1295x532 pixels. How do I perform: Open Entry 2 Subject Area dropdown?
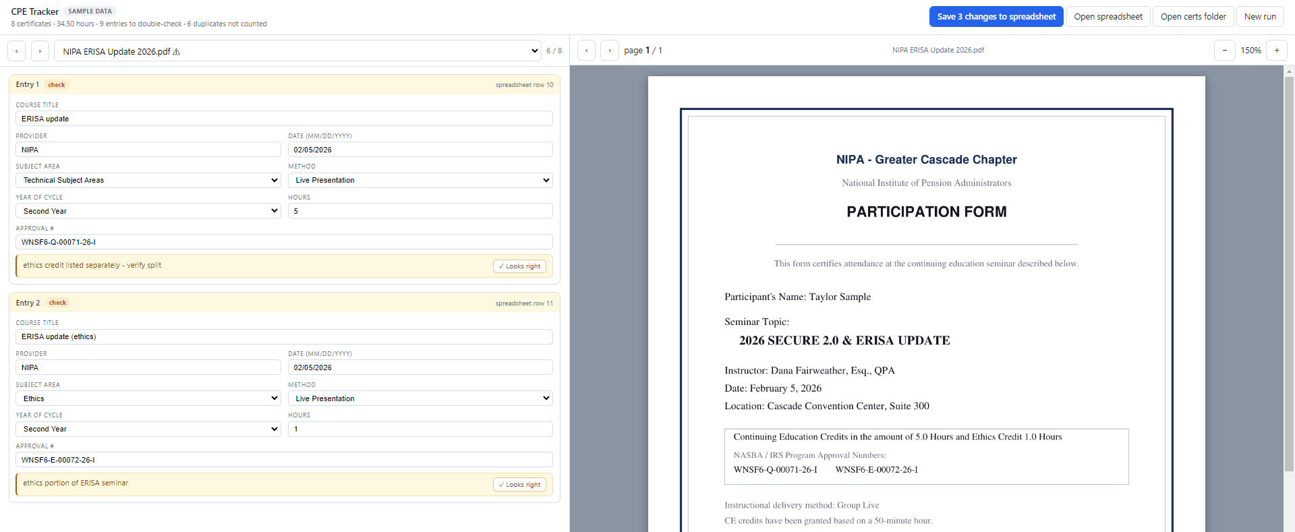148,398
